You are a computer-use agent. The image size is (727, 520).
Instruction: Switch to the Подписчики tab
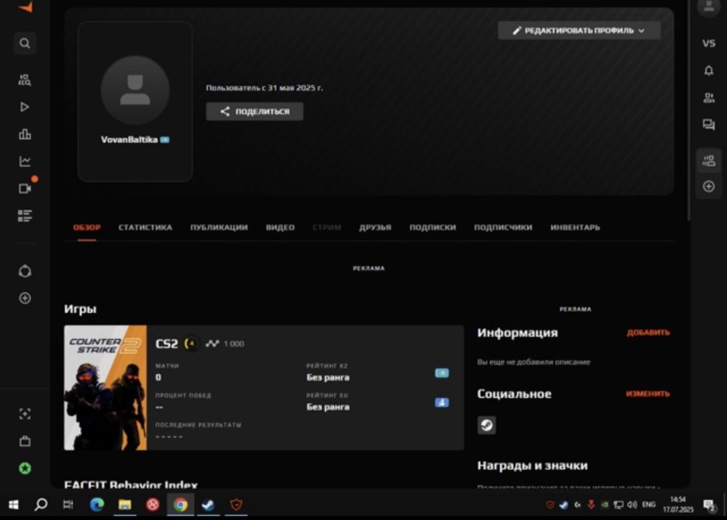coord(503,227)
